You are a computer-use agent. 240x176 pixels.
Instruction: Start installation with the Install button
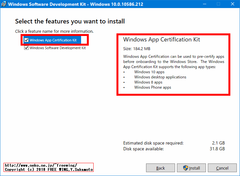tap(191, 168)
